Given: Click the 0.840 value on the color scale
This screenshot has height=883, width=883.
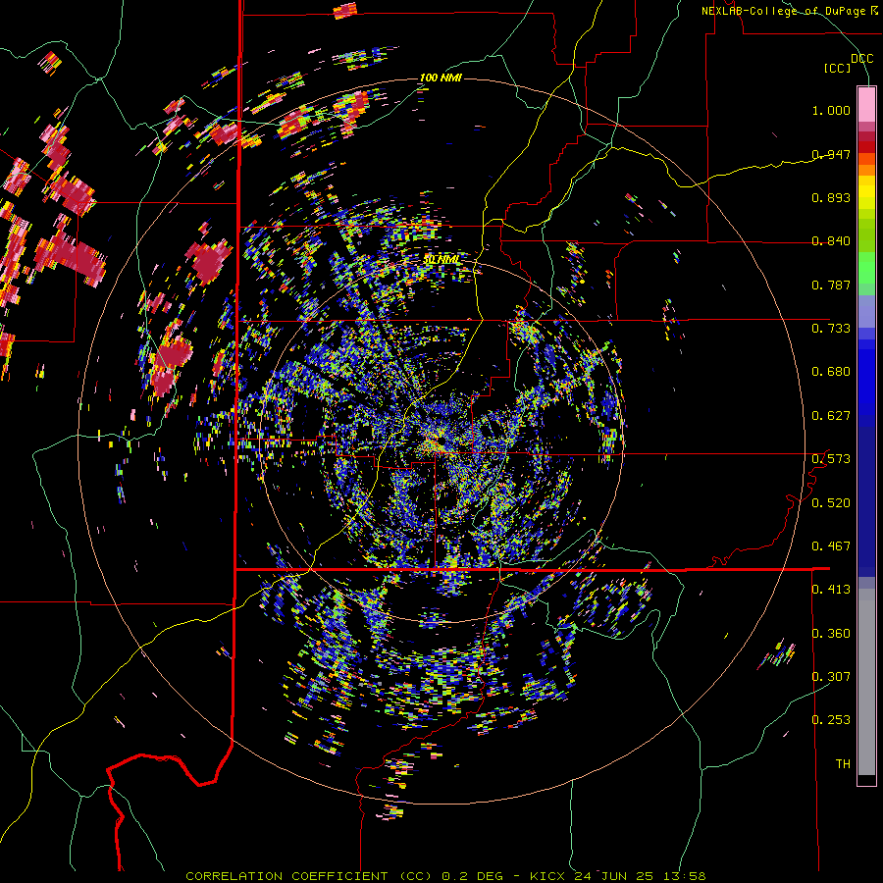Looking at the screenshot, I should 831,241.
